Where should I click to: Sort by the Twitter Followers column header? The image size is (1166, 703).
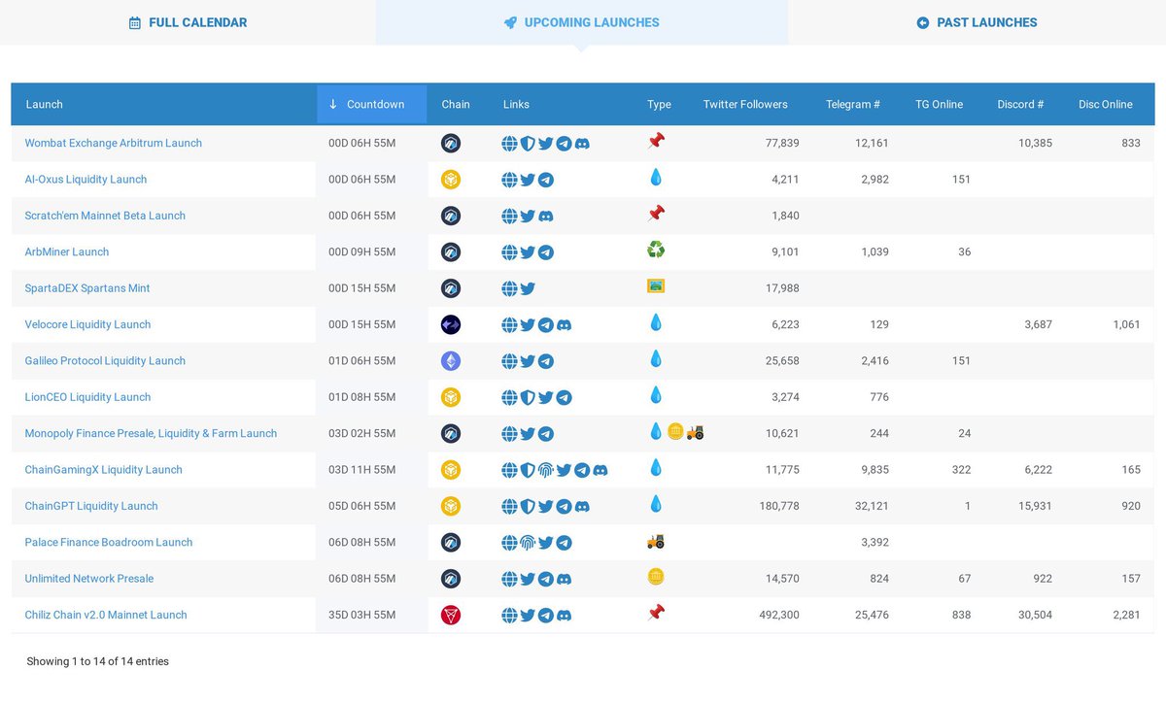[745, 104]
